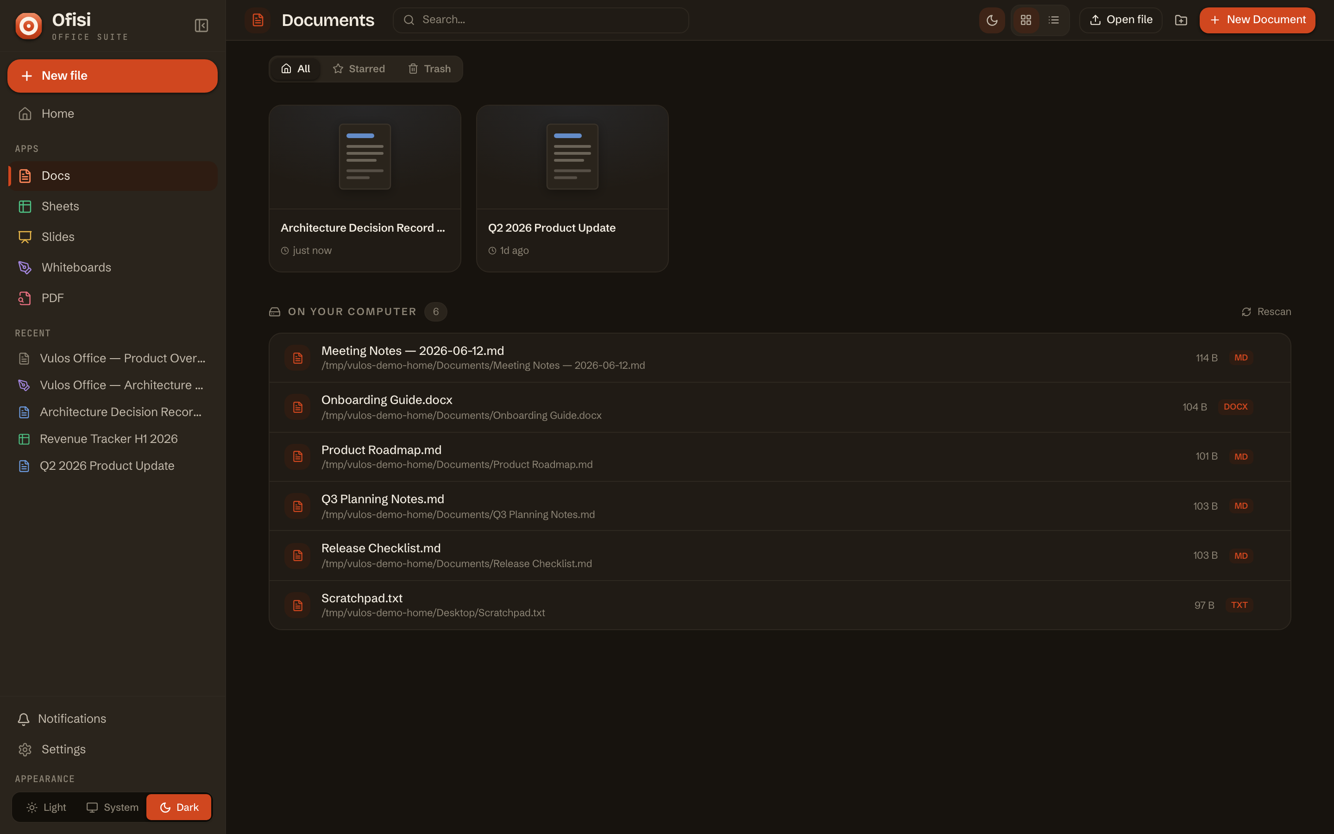Click sheet icon beside Revenue Tracker H1 2026
The image size is (1334, 834).
[24, 439]
